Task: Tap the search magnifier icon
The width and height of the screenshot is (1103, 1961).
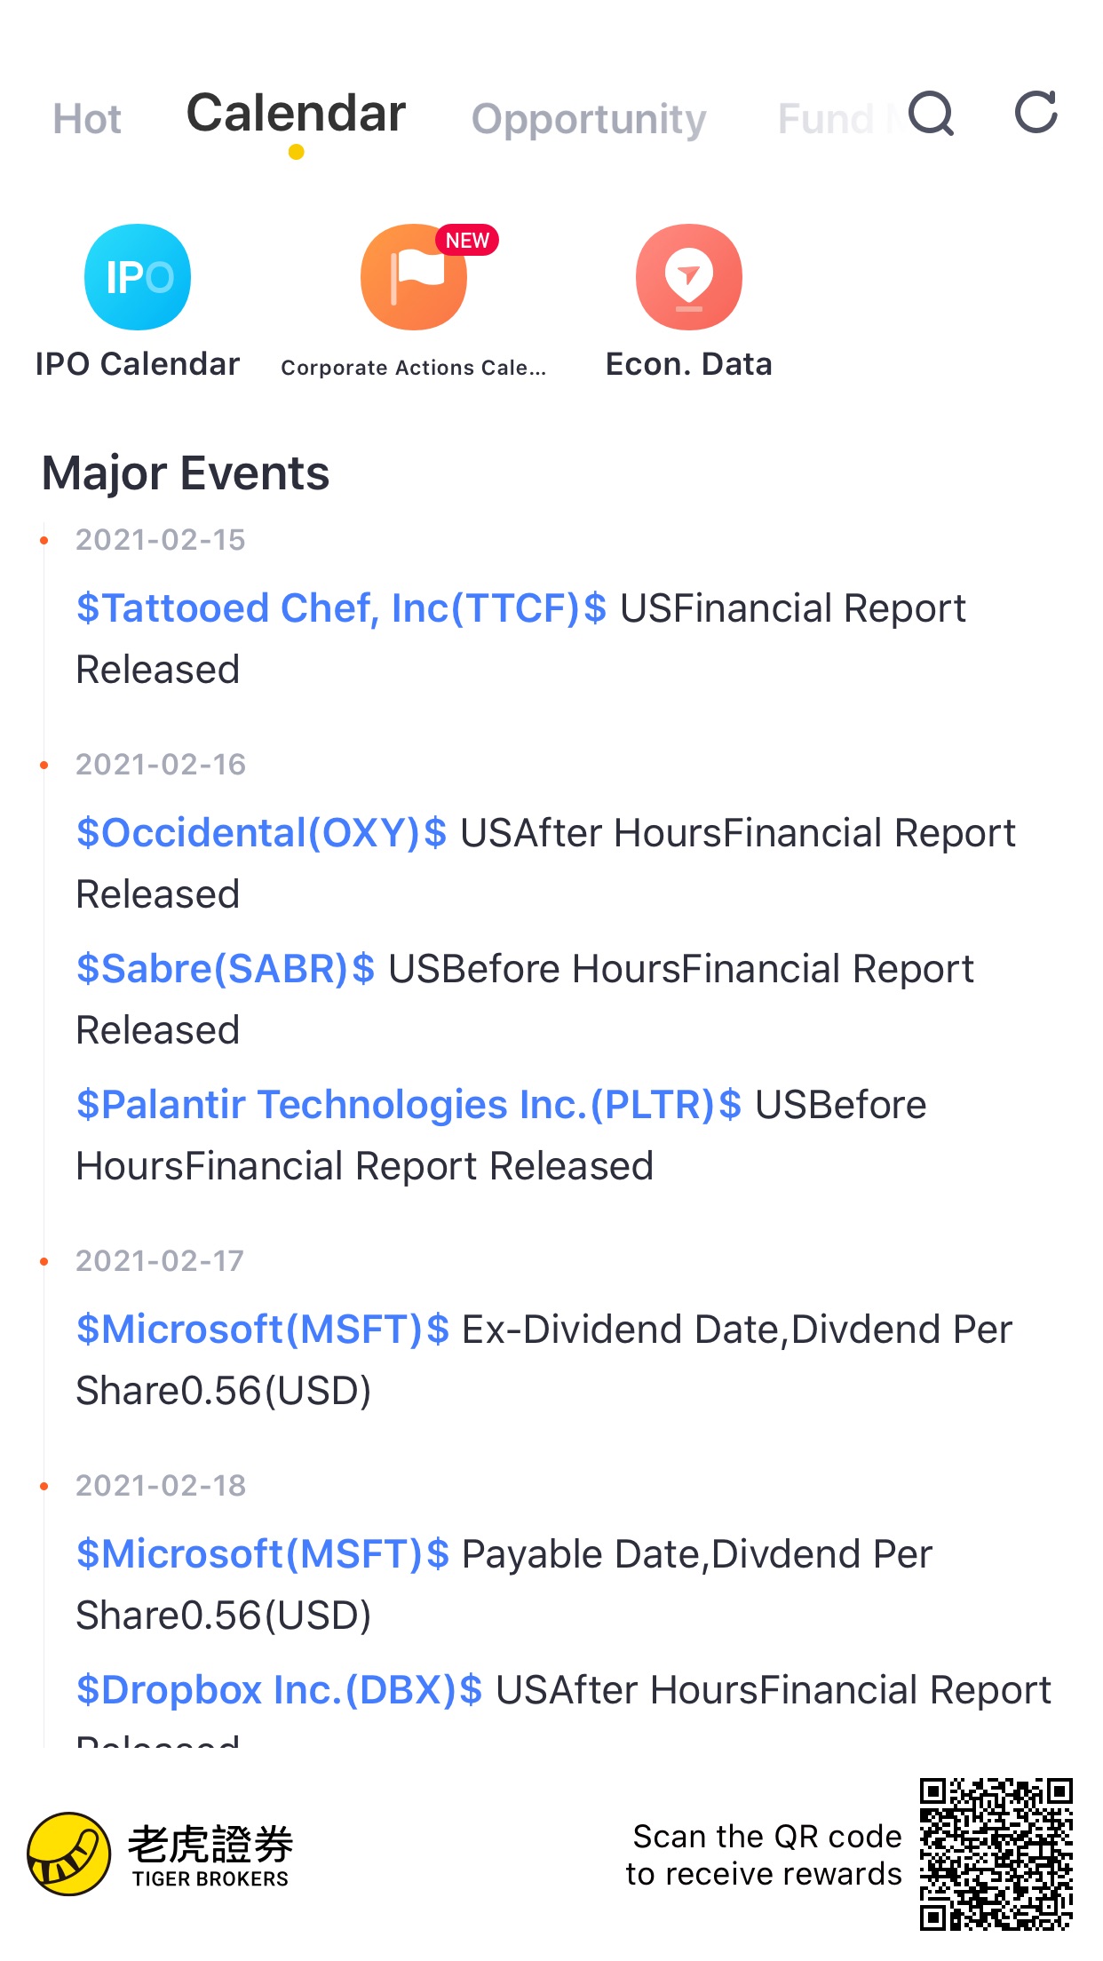Action: [931, 114]
